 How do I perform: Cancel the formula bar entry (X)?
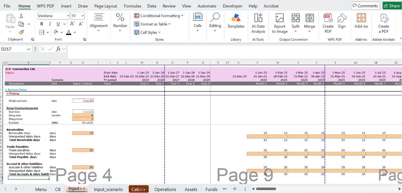pos(43,49)
